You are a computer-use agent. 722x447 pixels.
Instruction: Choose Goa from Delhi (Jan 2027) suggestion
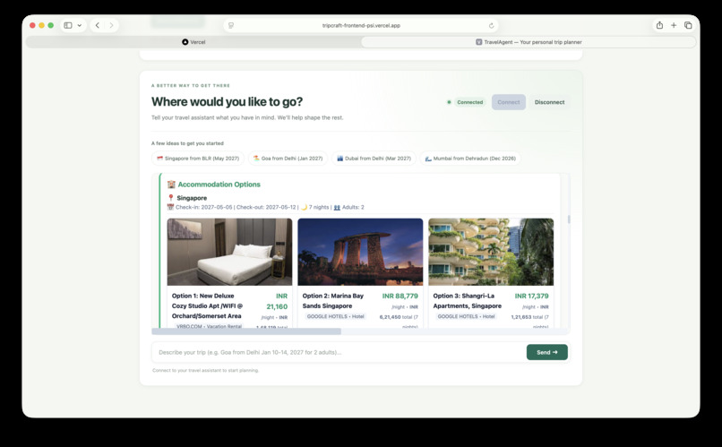click(x=288, y=159)
